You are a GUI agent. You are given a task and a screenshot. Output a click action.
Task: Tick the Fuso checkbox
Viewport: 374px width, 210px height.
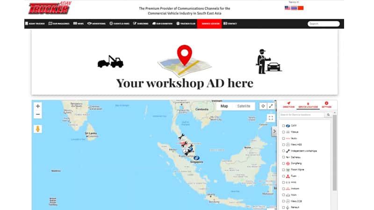click(283, 176)
